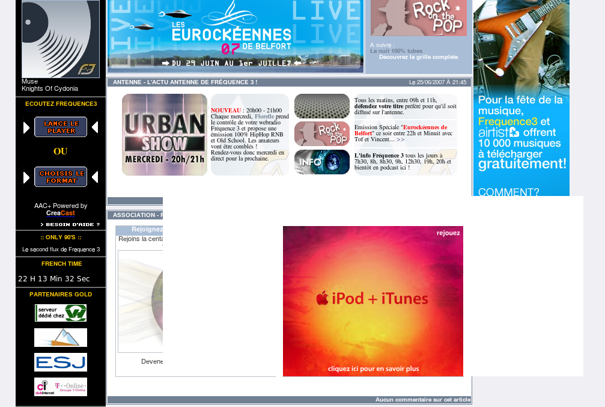Click the Rock on the Pop thumbnail
605x407 pixels.
[322, 133]
